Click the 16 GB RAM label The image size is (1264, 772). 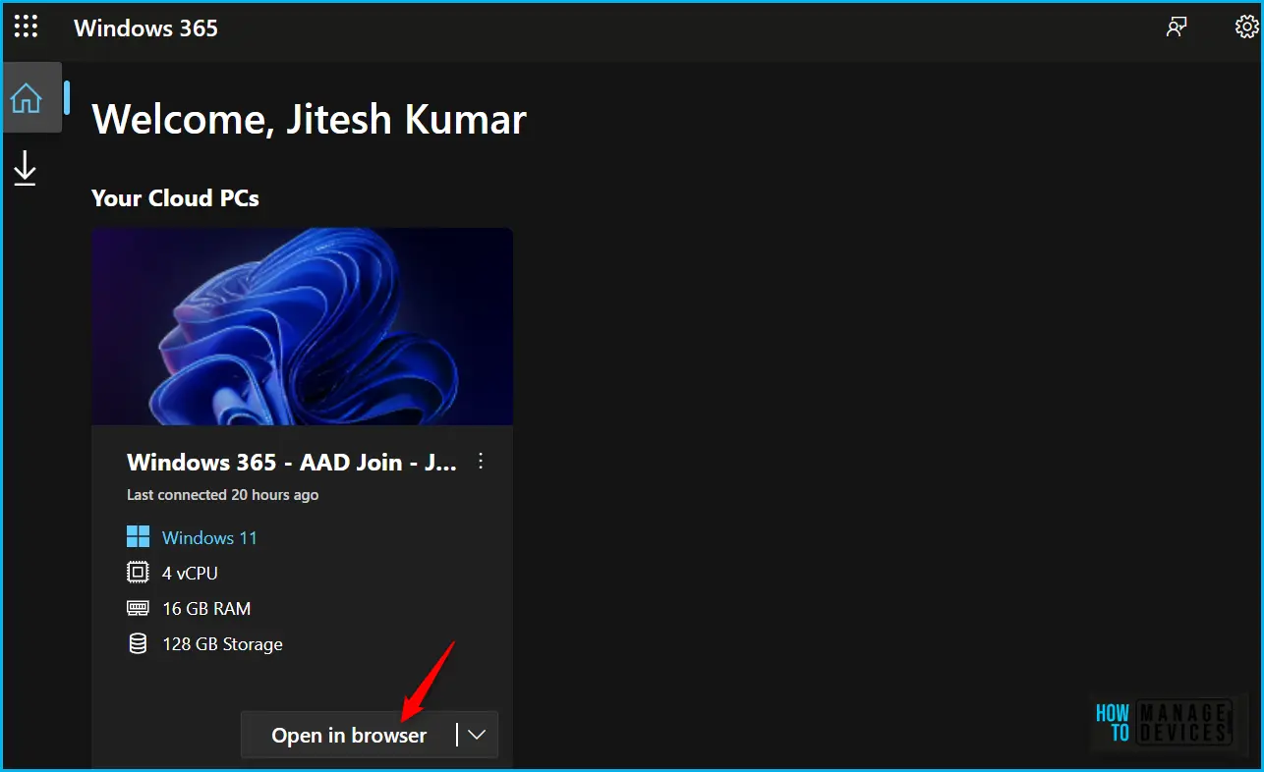[x=206, y=609]
